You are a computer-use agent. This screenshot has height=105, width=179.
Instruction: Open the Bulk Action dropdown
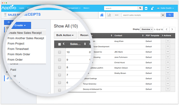65,35
